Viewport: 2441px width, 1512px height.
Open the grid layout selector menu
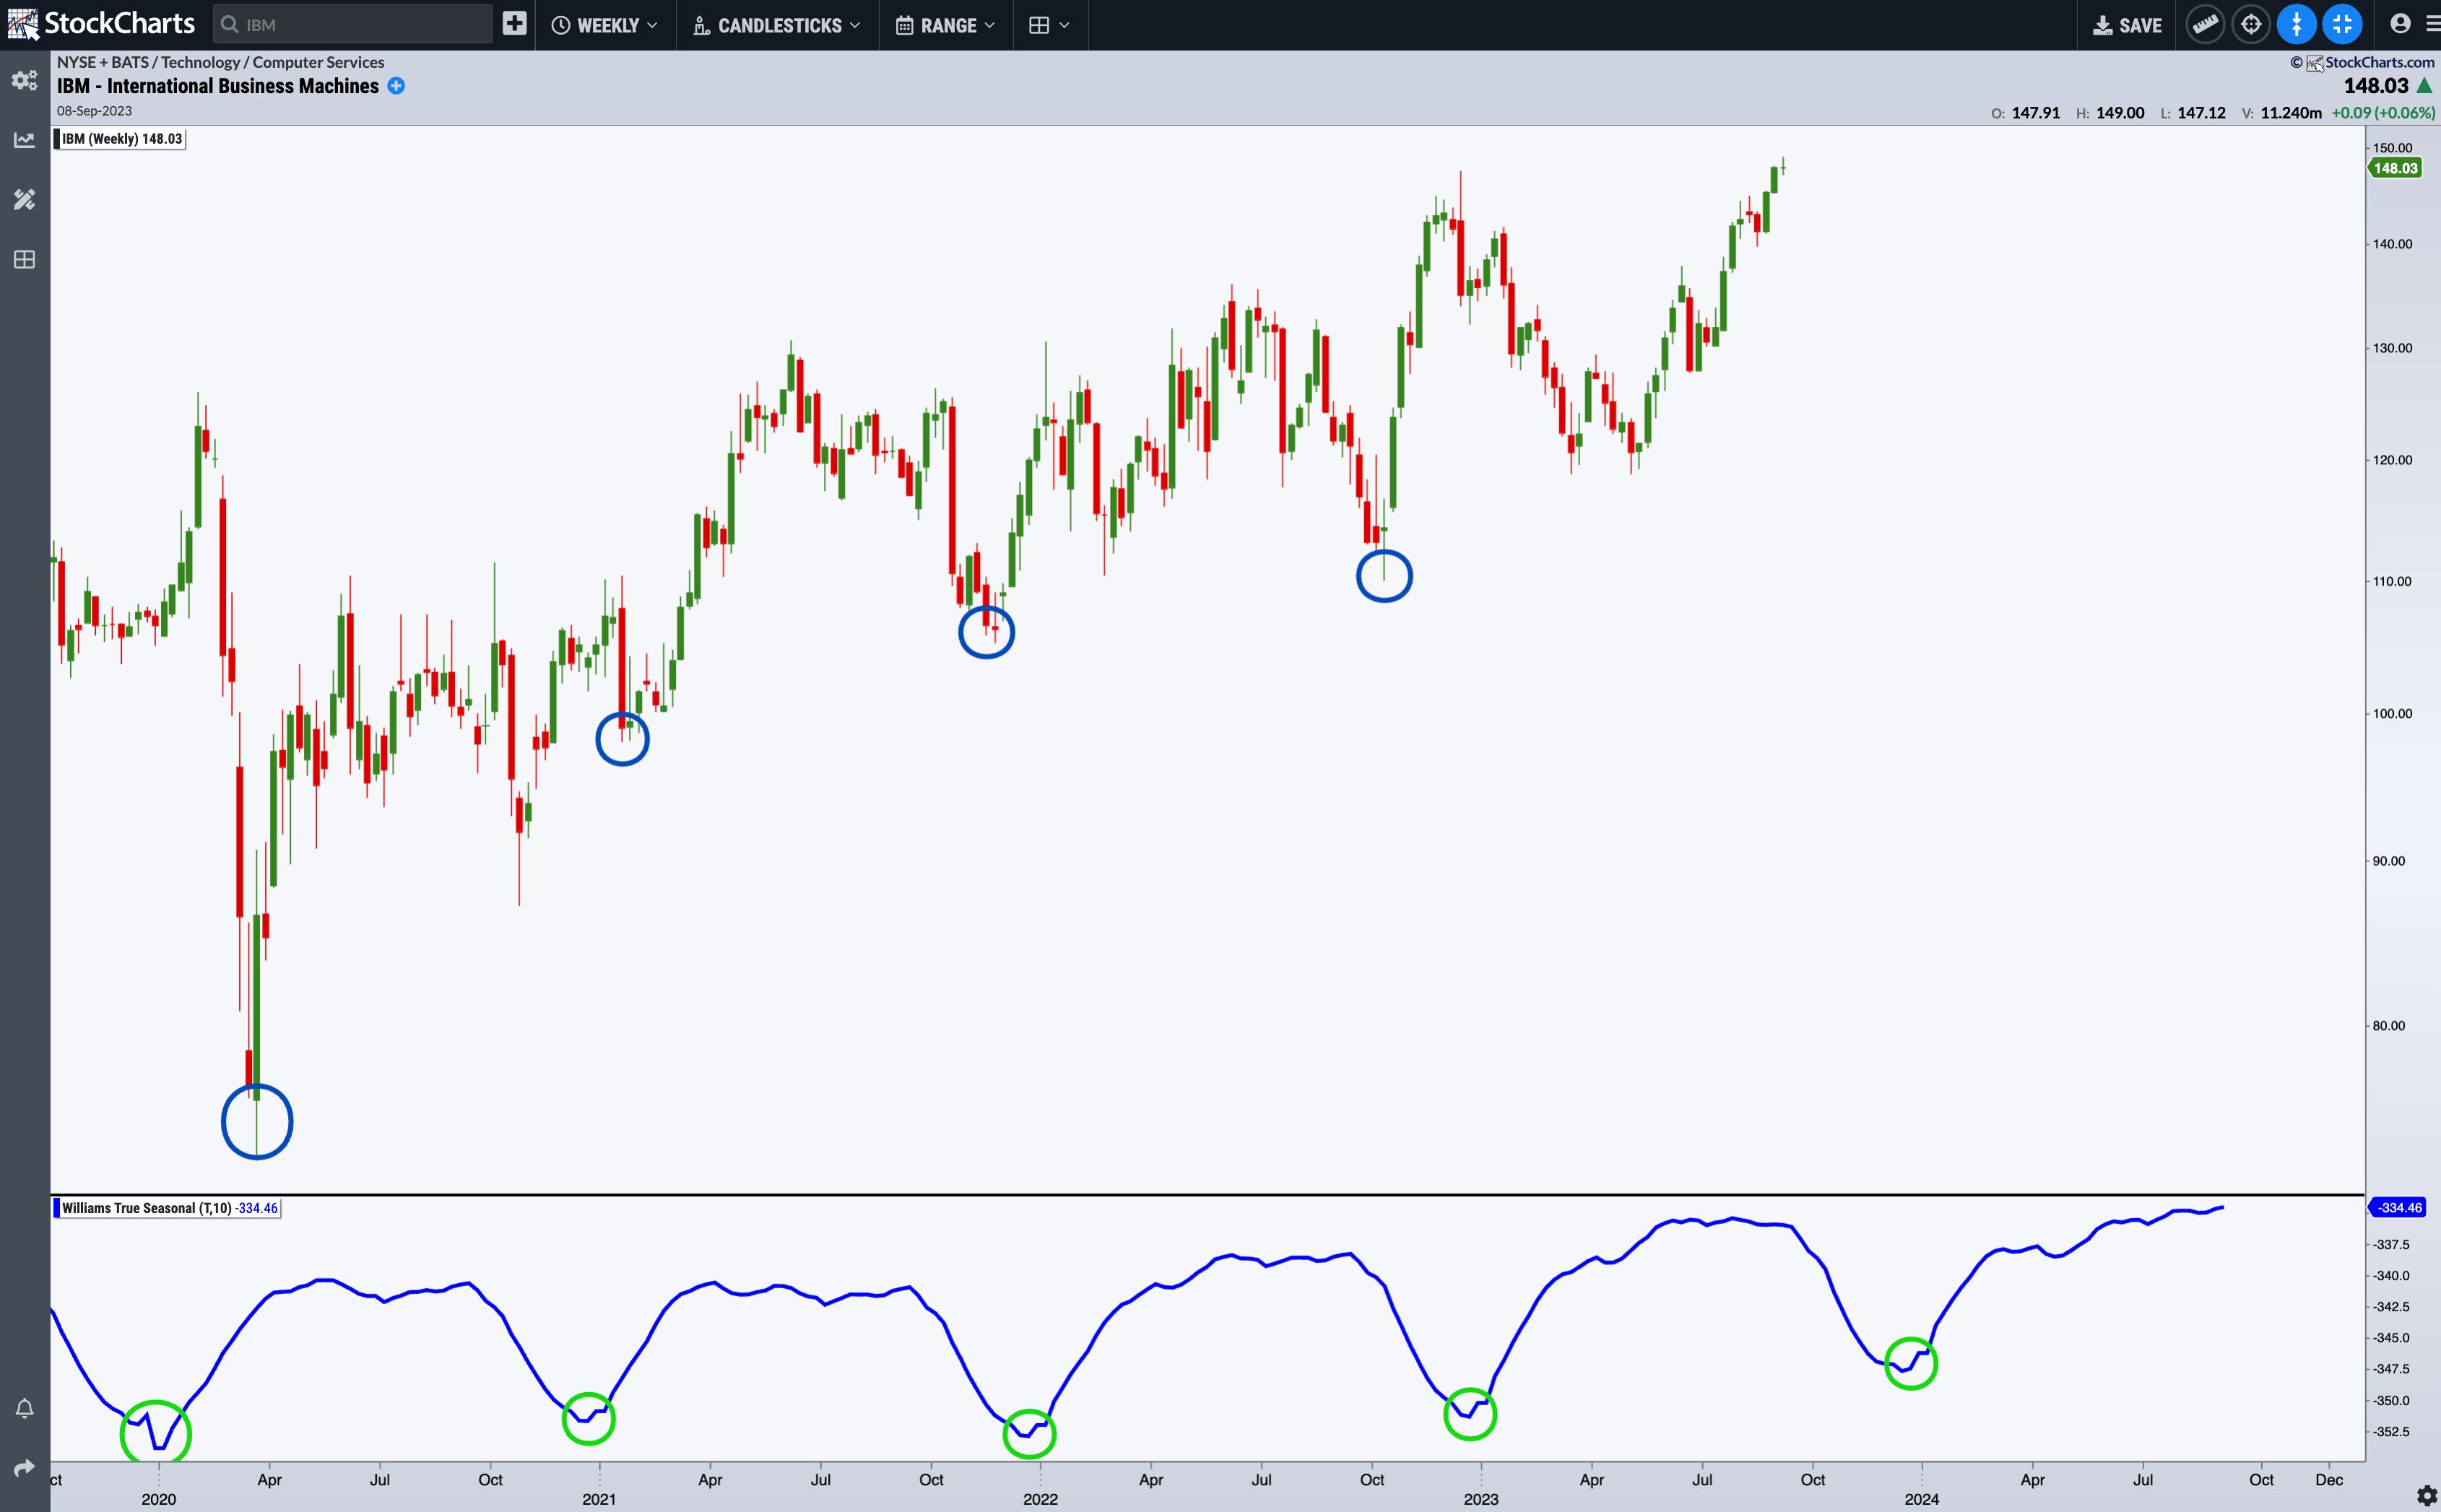click(x=1049, y=25)
